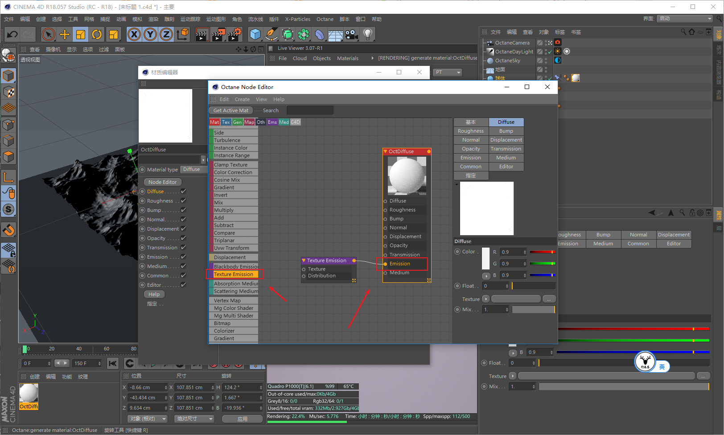Add a camera object from toolbar
The image size is (724, 435).
pyautogui.click(x=352, y=34)
